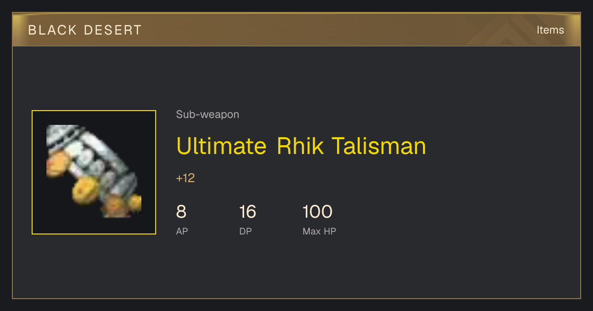Click the AP value 8

point(181,212)
